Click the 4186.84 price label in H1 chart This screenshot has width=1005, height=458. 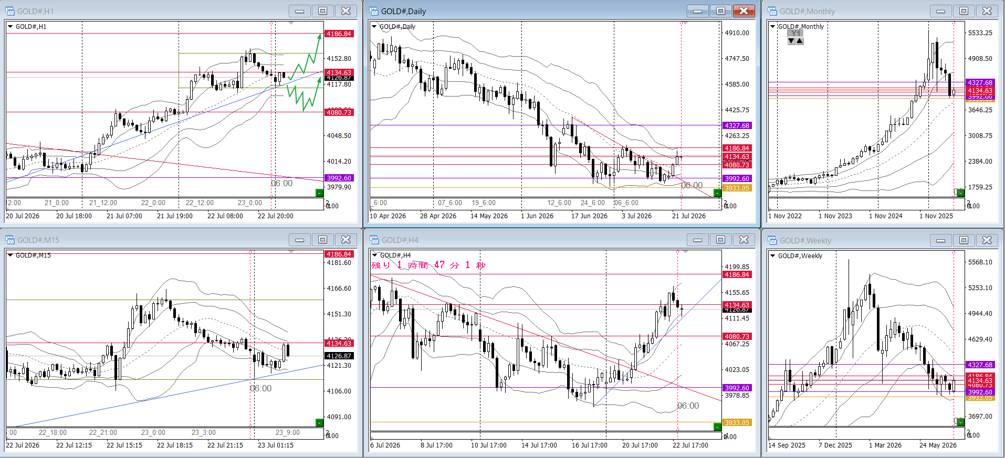click(339, 34)
